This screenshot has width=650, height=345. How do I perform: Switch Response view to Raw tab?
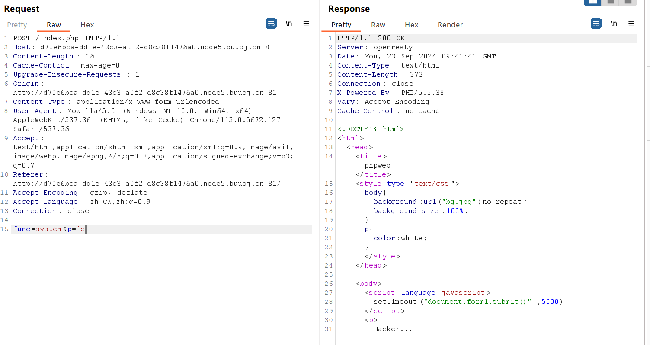378,25
